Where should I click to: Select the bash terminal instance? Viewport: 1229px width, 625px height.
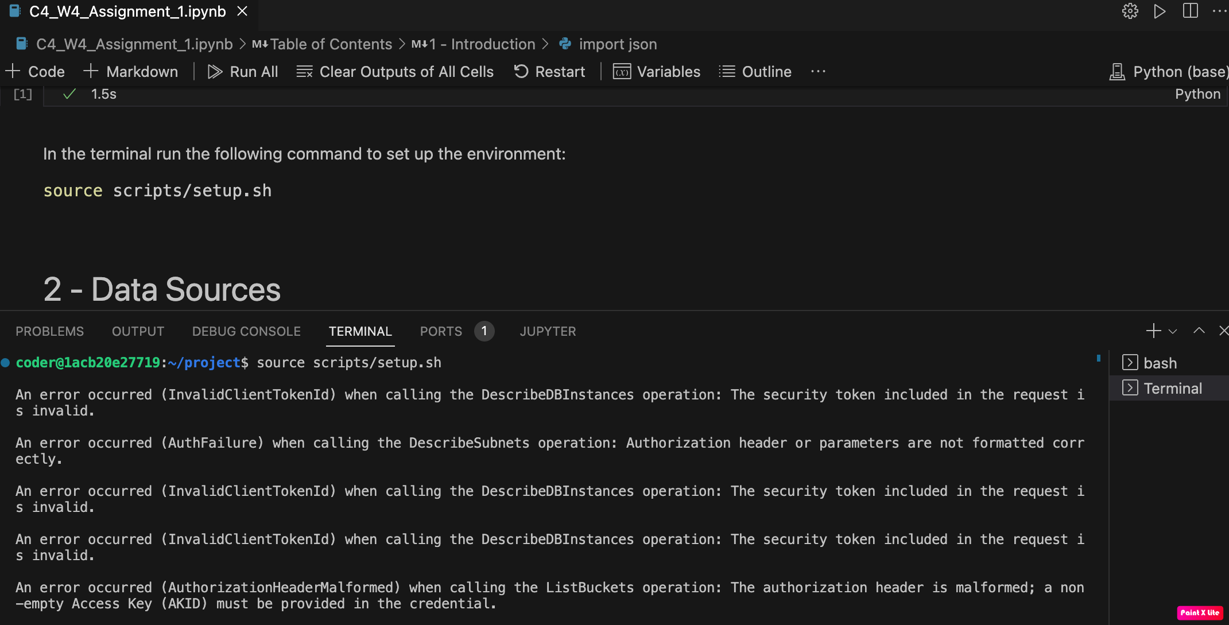pos(1160,363)
